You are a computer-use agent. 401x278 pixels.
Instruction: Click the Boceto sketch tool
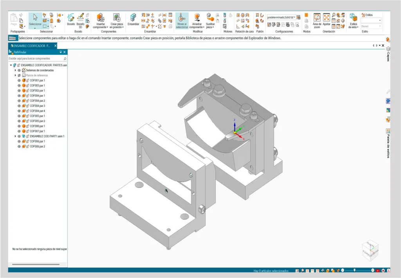click(x=71, y=20)
